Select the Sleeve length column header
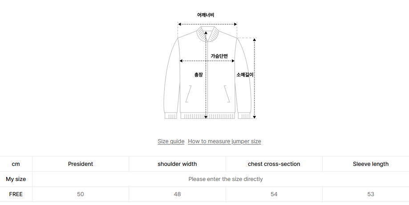 [370, 164]
